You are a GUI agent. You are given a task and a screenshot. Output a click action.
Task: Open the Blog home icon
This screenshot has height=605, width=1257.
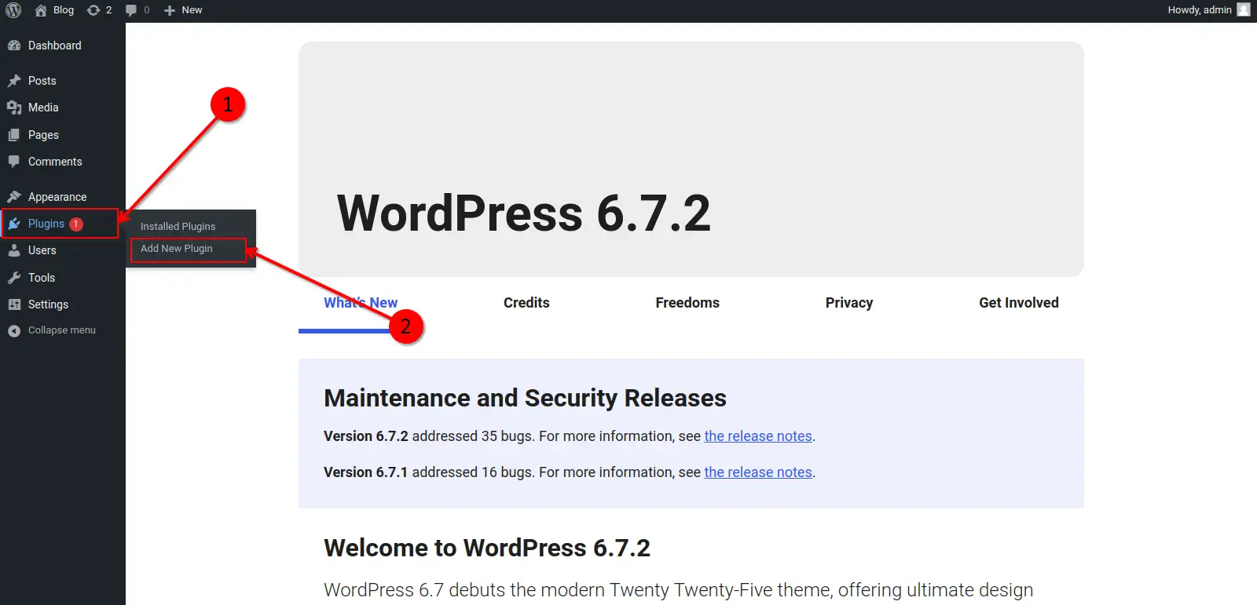coord(41,10)
